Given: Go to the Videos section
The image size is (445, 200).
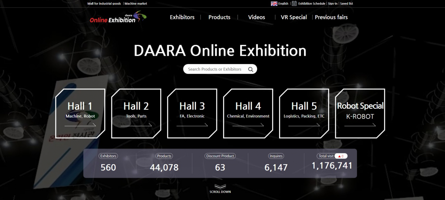Looking at the screenshot, I should coord(256,17).
